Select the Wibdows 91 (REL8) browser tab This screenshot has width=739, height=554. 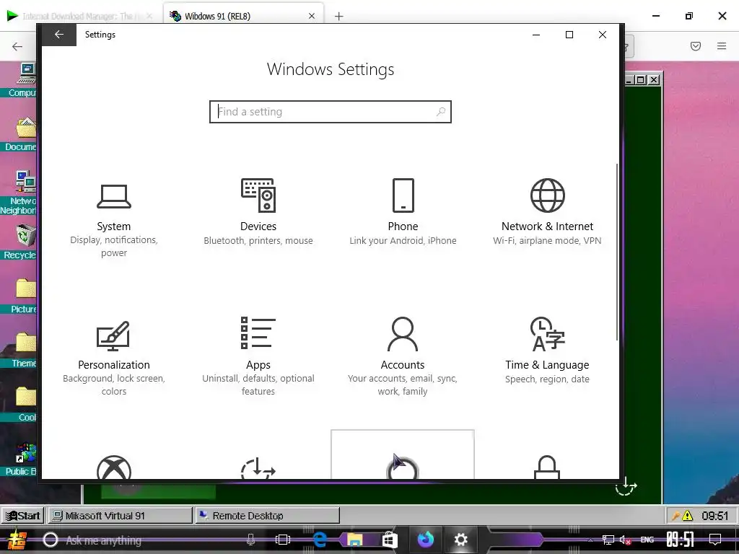tap(242, 16)
